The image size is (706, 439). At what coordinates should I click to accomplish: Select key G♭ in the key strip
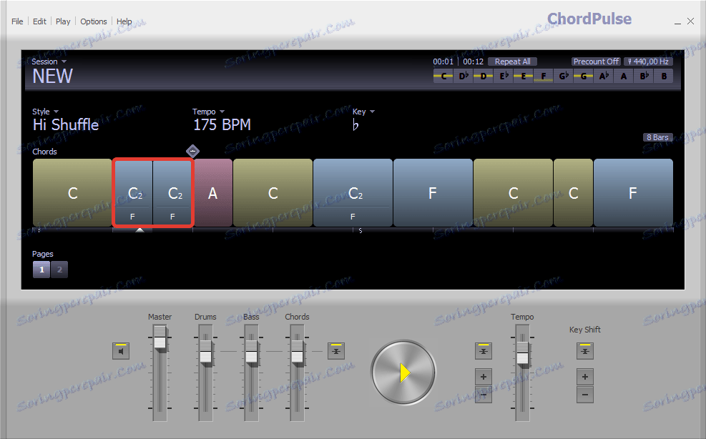(x=563, y=76)
